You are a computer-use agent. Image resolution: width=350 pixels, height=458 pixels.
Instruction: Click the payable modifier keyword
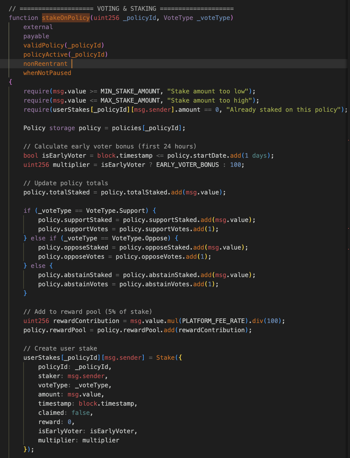[x=36, y=36]
